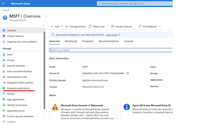The width and height of the screenshot is (211, 136).
Task: Open App registrations
Action: point(16,100)
